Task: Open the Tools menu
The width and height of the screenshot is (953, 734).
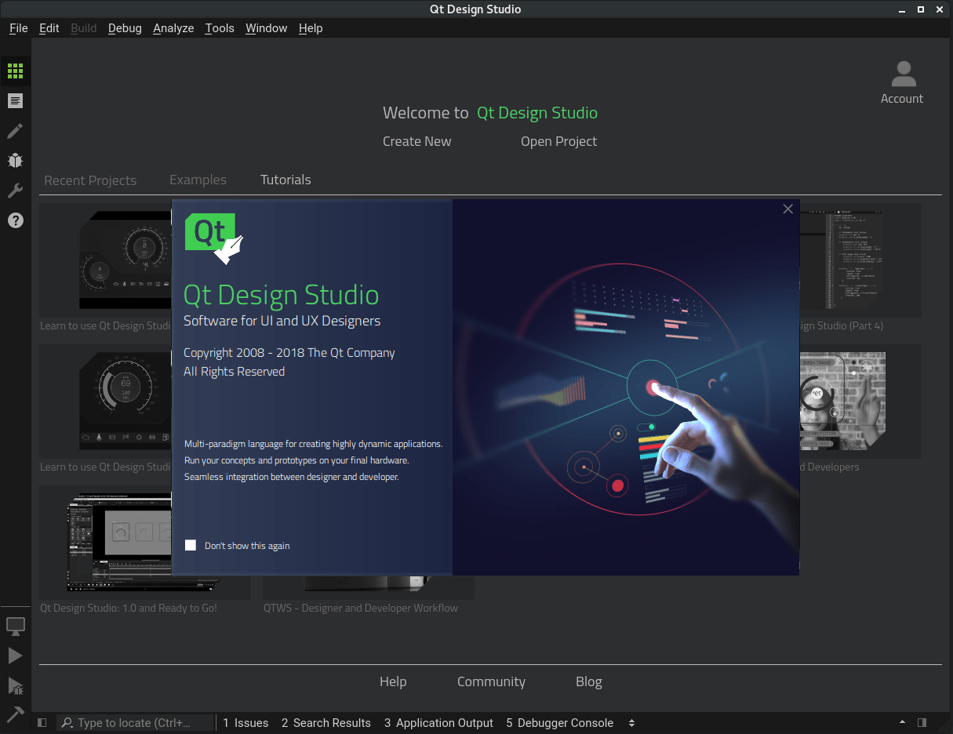Action: tap(220, 28)
